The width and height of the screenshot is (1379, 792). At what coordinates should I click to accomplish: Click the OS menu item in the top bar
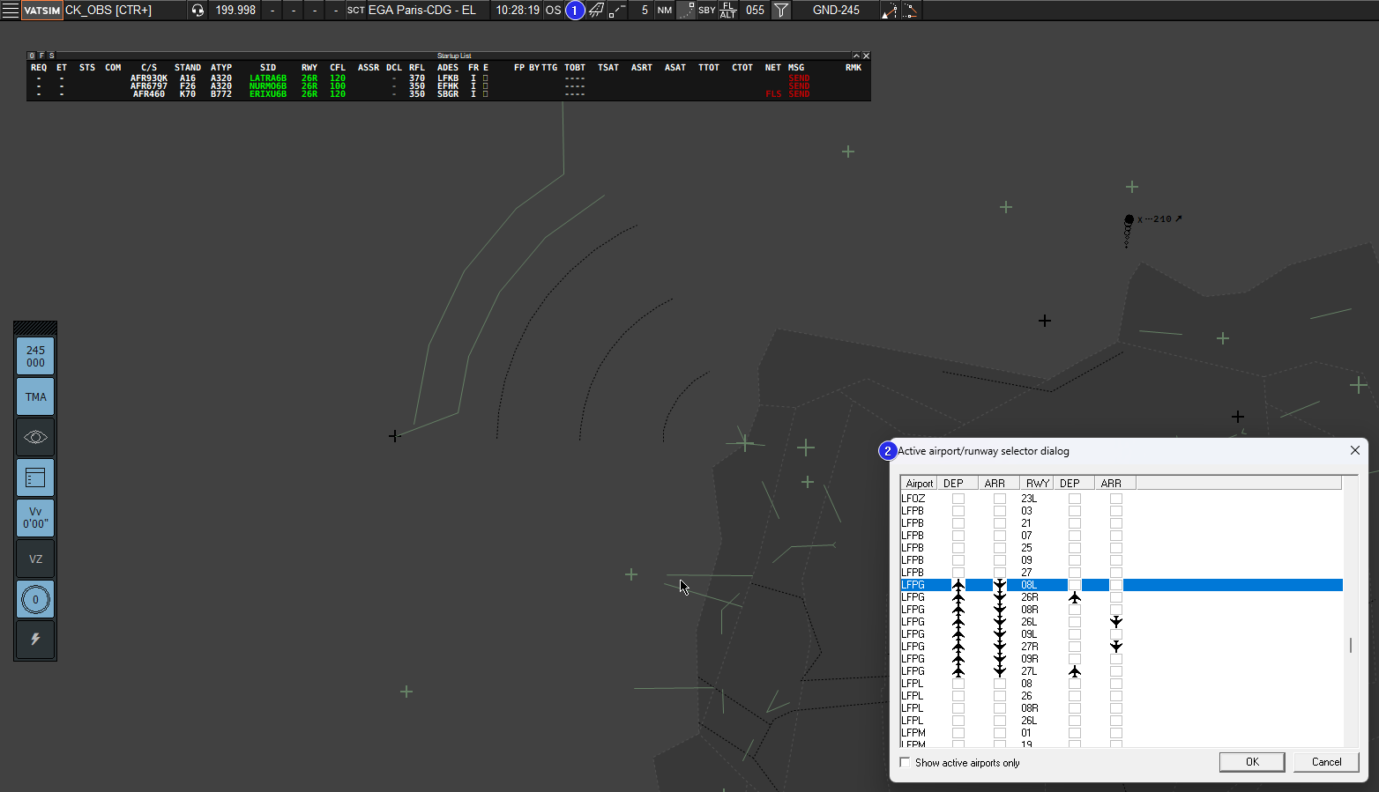(x=553, y=11)
